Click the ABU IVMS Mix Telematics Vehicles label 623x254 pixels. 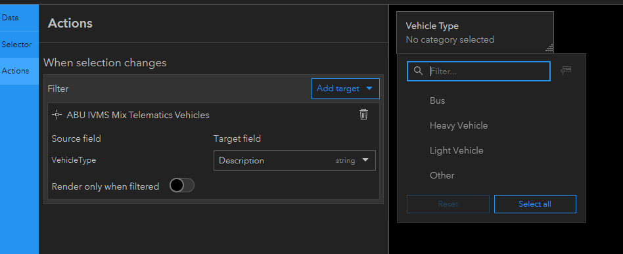[138, 115]
